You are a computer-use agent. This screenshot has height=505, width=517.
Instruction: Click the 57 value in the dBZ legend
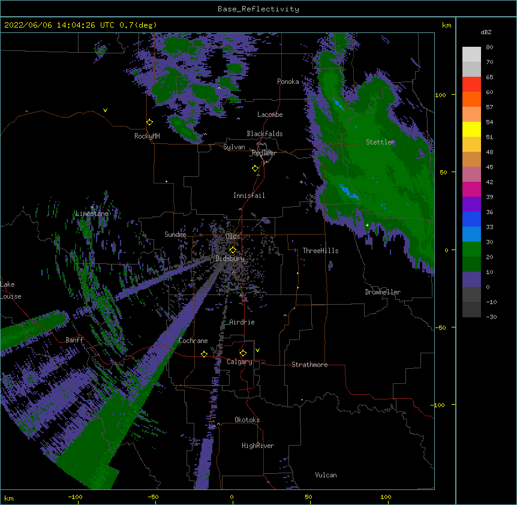click(489, 107)
